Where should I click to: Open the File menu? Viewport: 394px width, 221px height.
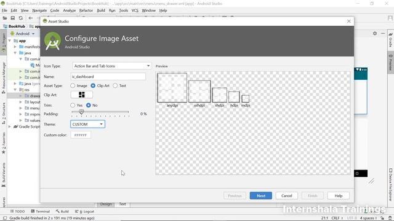[4, 10]
